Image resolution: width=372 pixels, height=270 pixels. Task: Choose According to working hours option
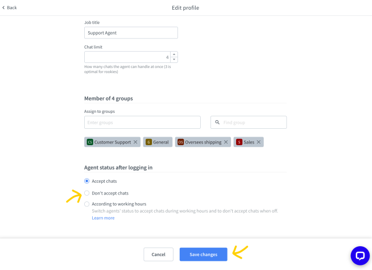(87, 204)
